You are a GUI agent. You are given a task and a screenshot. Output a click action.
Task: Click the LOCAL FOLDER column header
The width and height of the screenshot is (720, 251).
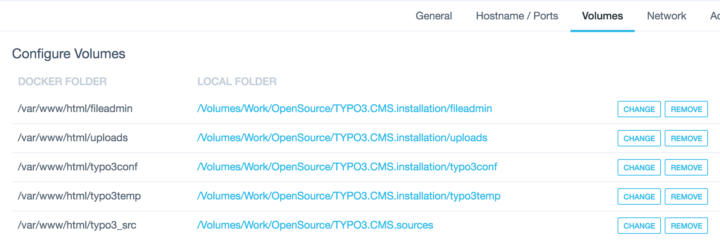[237, 81]
